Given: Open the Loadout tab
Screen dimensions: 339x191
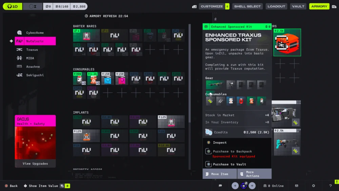Looking at the screenshot, I should point(277,6).
